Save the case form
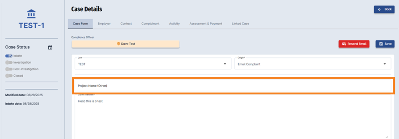This screenshot has height=139, width=399. coord(385,44)
